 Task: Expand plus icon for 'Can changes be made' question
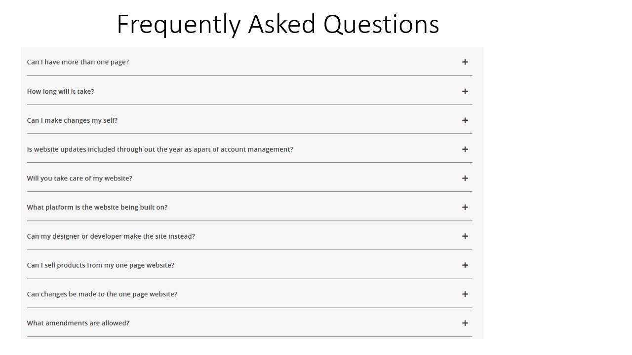click(x=465, y=294)
